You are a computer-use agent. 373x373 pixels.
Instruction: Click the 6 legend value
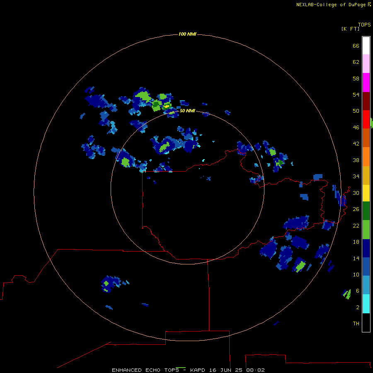pos(358,291)
